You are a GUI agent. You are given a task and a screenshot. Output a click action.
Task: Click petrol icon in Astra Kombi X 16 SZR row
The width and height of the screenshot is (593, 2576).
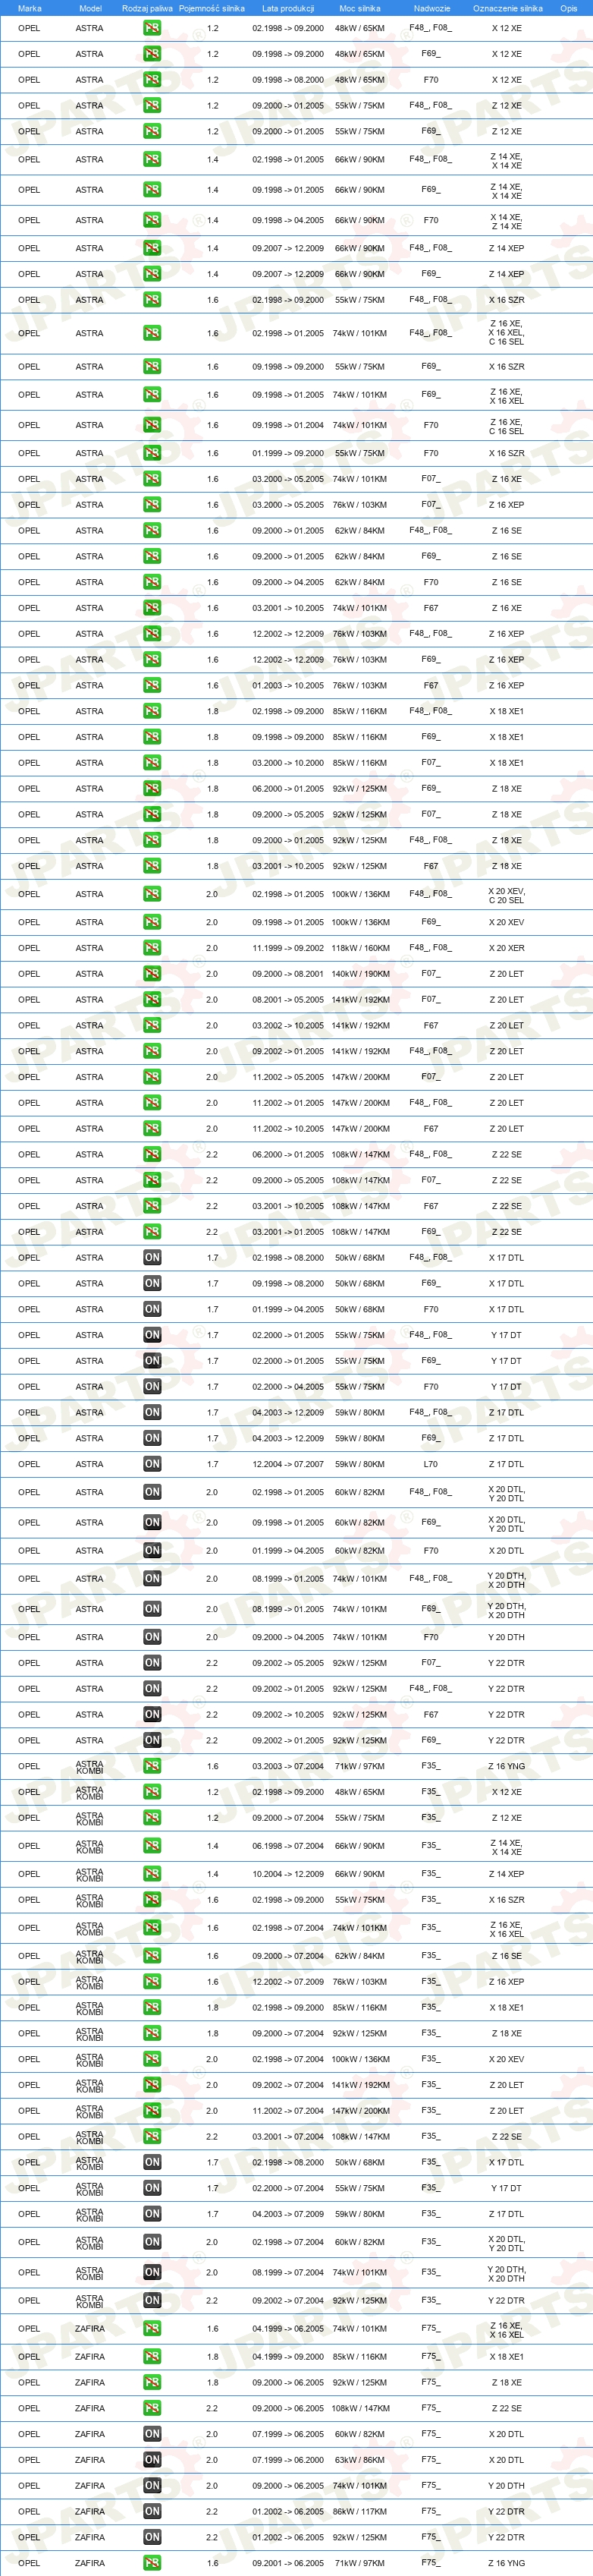pyautogui.click(x=152, y=1900)
